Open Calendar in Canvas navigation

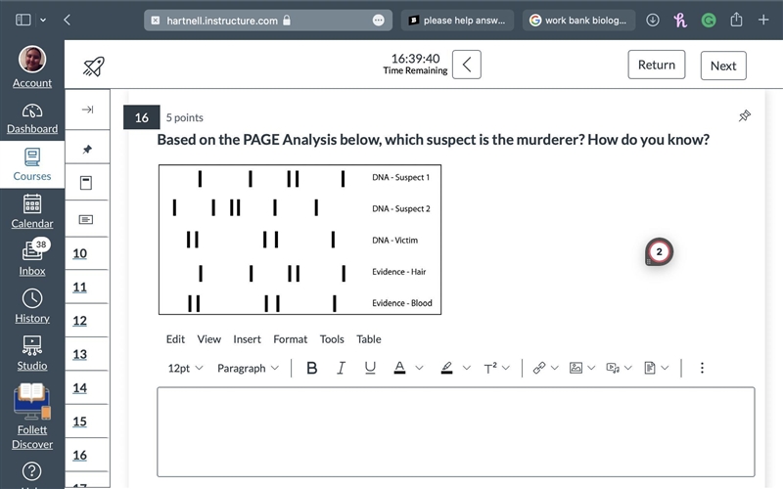click(32, 211)
